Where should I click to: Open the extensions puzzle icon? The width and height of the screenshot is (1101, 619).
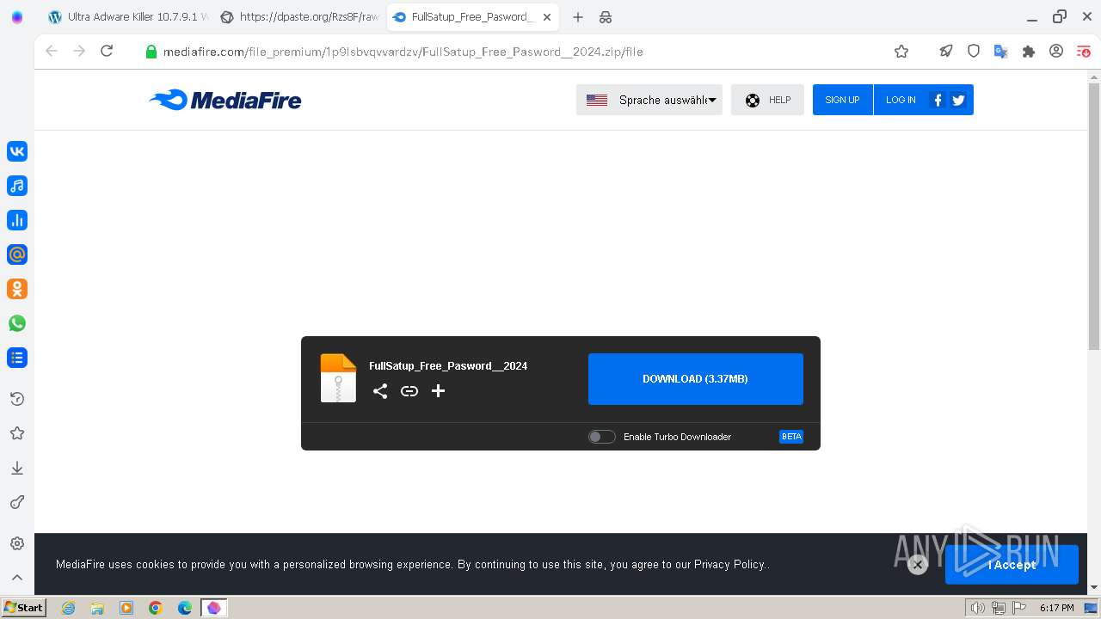(x=1029, y=52)
